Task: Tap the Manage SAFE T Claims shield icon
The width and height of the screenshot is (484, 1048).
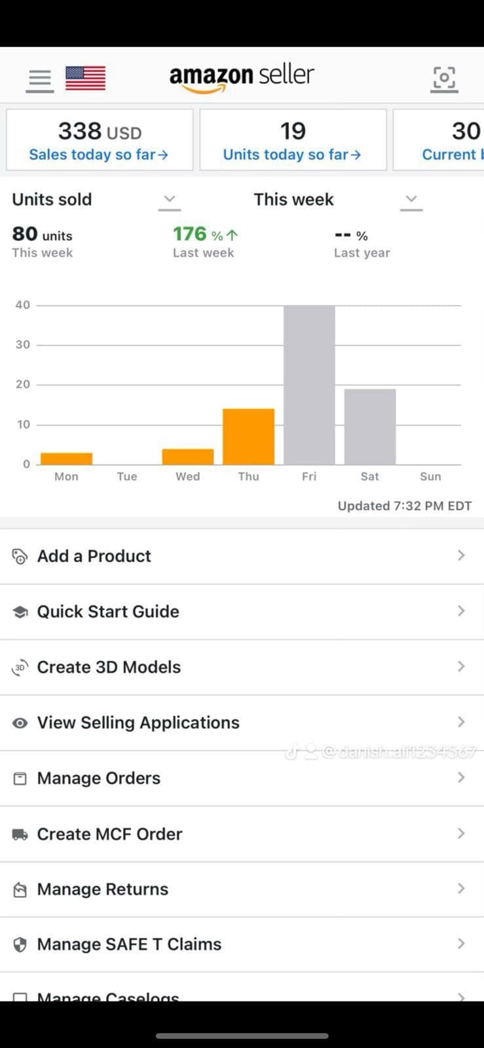Action: 20,945
